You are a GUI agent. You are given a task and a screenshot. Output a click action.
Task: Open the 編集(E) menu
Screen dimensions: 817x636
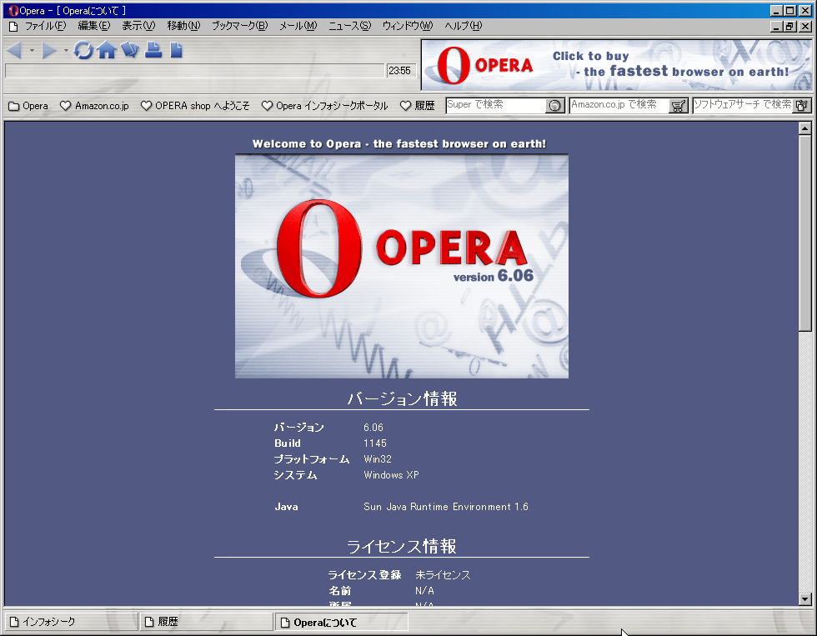pos(93,26)
